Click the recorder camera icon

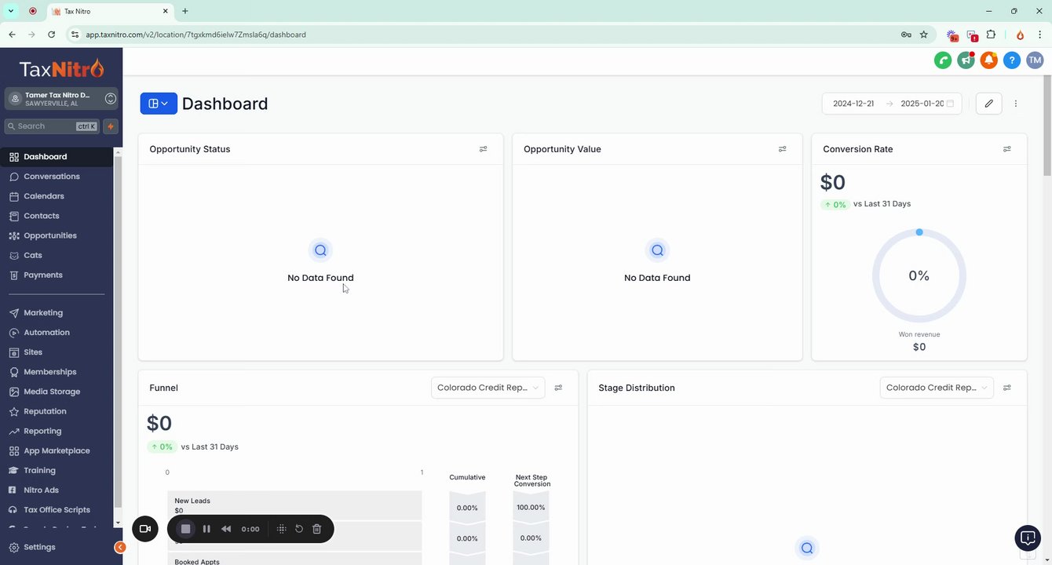point(144,529)
